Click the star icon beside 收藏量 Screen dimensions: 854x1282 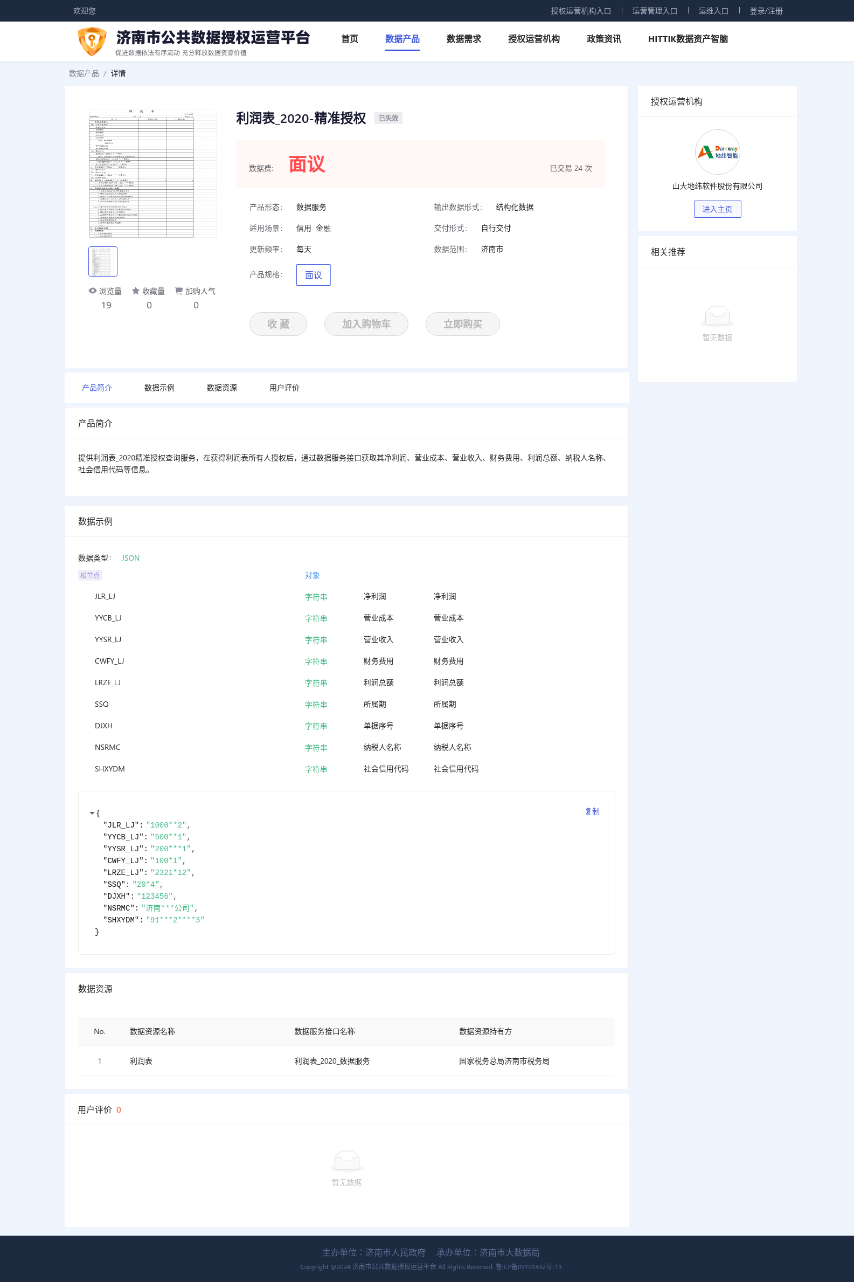(x=136, y=291)
